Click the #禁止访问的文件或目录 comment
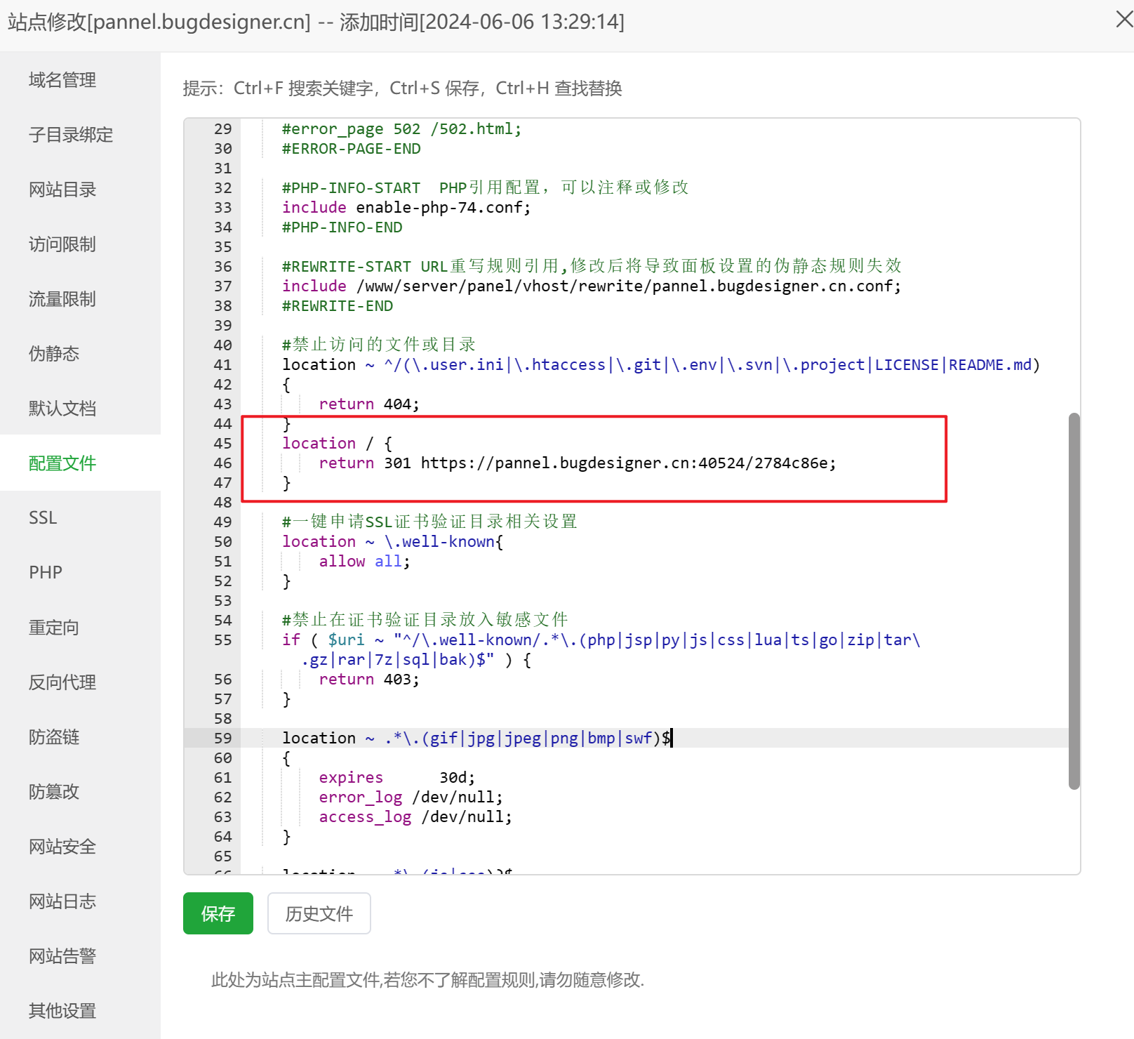This screenshot has height=1039, width=1134. [378, 345]
